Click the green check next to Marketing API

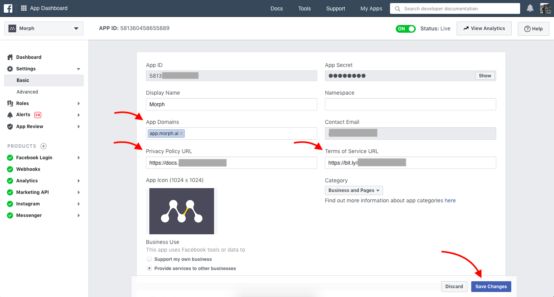(x=10, y=192)
